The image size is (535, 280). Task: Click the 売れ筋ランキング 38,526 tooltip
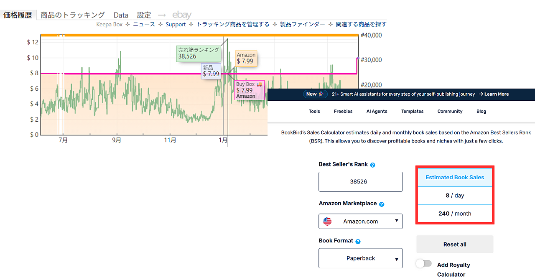coord(199,53)
